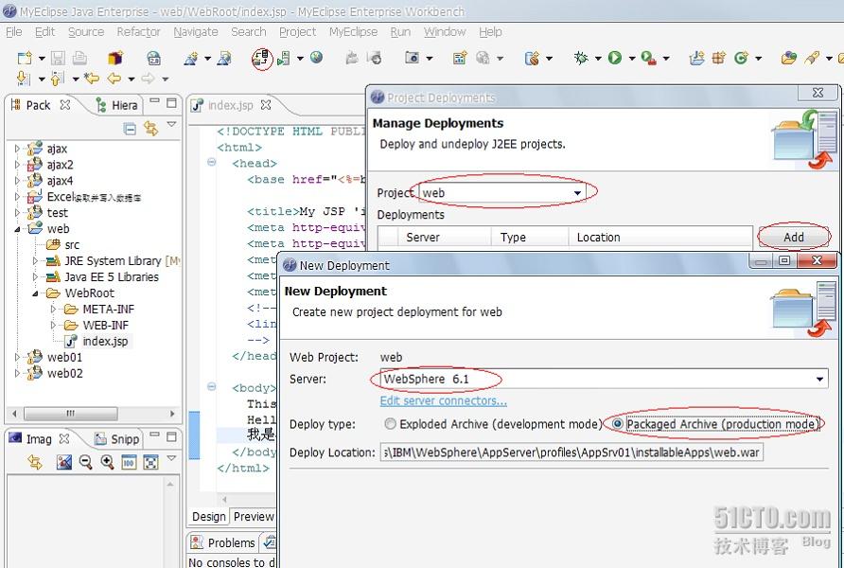
Task: Click the Print toolbar icon
Action: 78,58
